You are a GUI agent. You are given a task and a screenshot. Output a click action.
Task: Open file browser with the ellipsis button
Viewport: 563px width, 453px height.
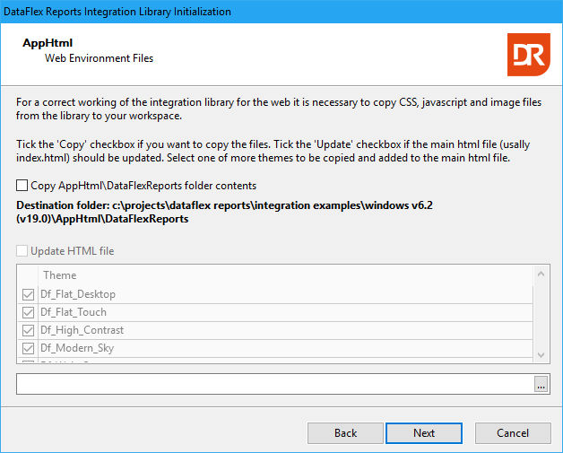pos(541,384)
